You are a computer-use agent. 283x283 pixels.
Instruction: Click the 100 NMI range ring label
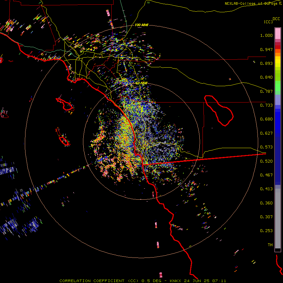click(x=141, y=25)
